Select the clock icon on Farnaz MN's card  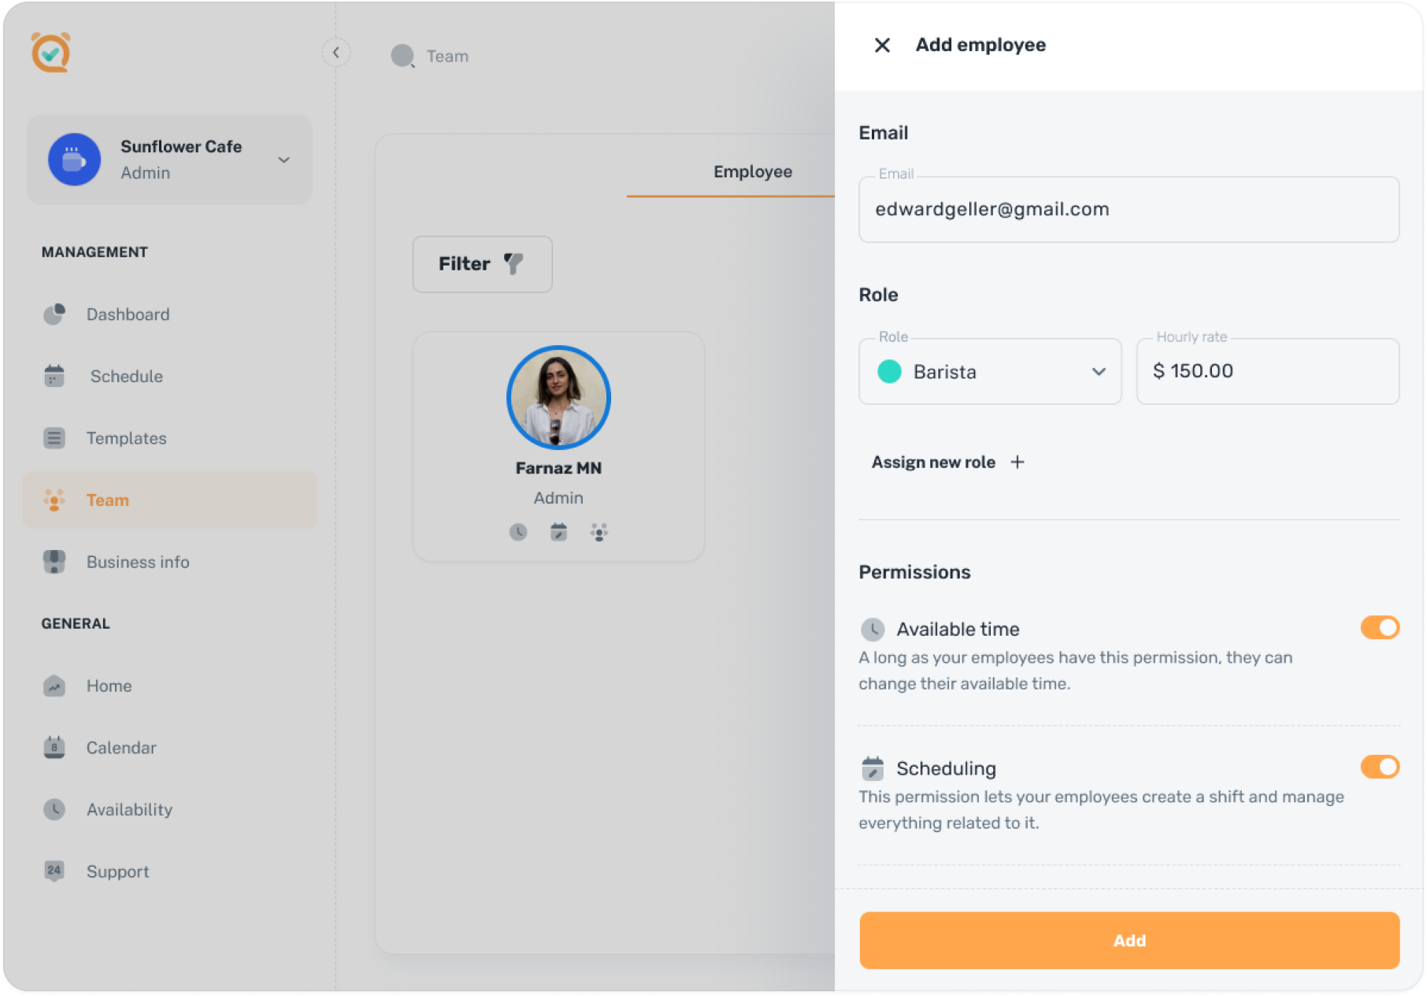(x=517, y=531)
